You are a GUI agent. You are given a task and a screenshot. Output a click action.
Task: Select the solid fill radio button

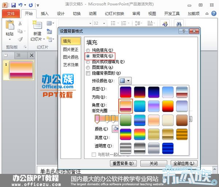tap(88, 50)
